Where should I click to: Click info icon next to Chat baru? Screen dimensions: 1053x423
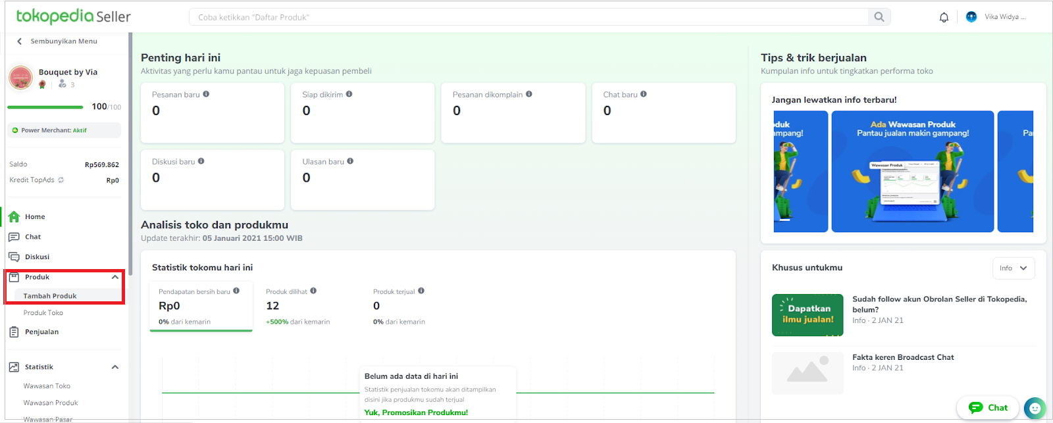644,94
